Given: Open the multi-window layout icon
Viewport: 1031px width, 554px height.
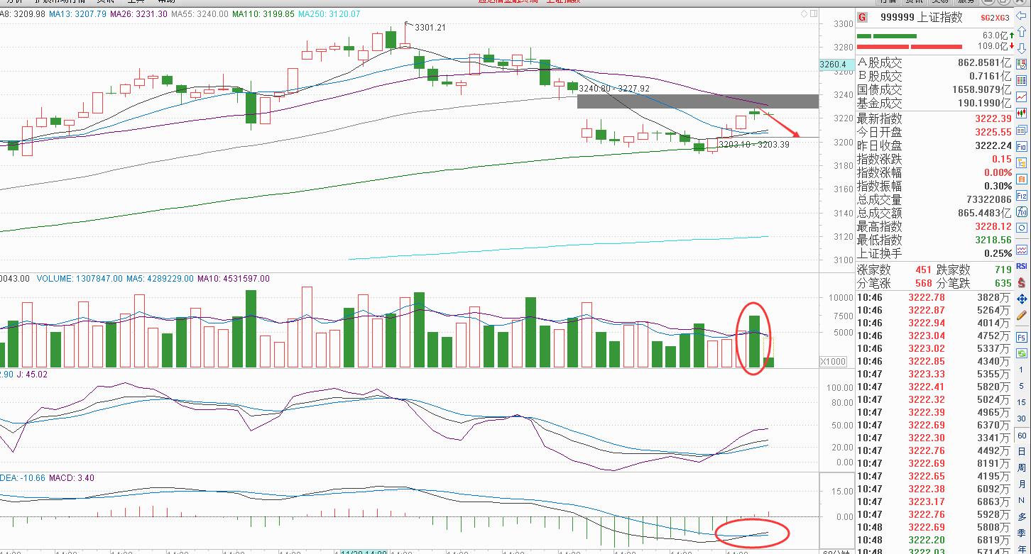Looking at the screenshot, I should (x=1021, y=129).
